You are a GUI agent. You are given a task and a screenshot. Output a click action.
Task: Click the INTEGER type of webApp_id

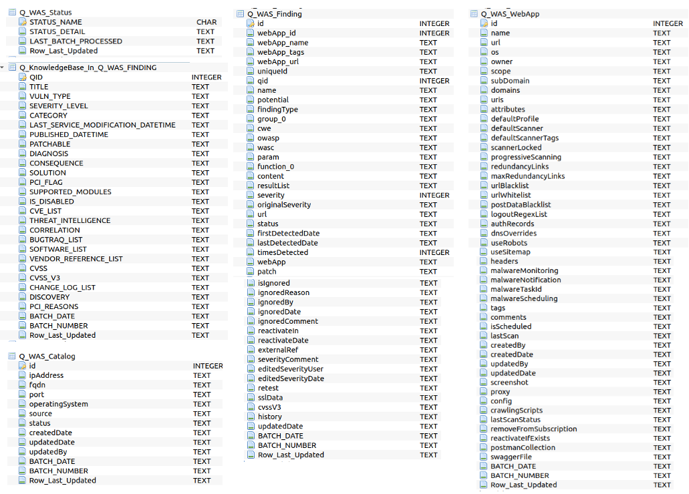coord(434,33)
